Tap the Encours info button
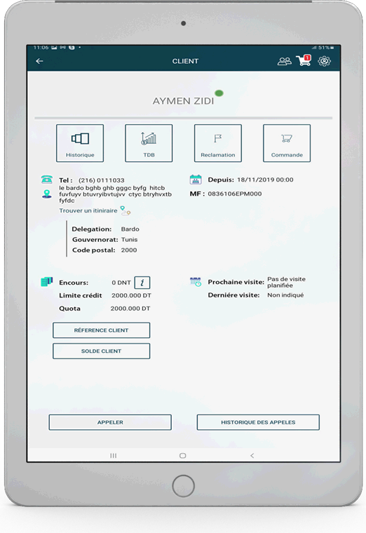 [142, 283]
